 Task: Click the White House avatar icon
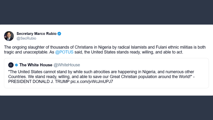point(11,65)
